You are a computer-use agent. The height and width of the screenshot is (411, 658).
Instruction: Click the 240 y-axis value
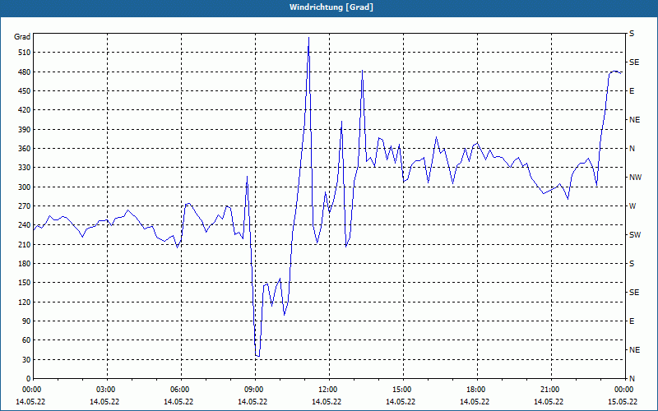coord(25,225)
